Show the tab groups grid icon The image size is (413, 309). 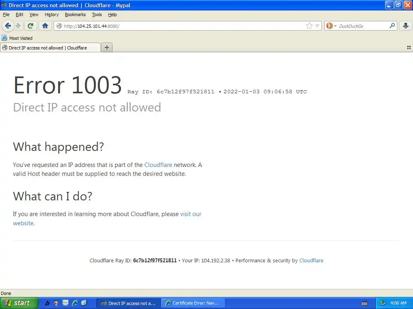point(409,47)
